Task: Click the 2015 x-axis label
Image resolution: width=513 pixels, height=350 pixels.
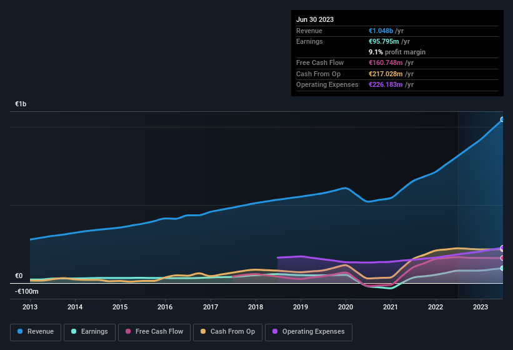Action: 120,307
